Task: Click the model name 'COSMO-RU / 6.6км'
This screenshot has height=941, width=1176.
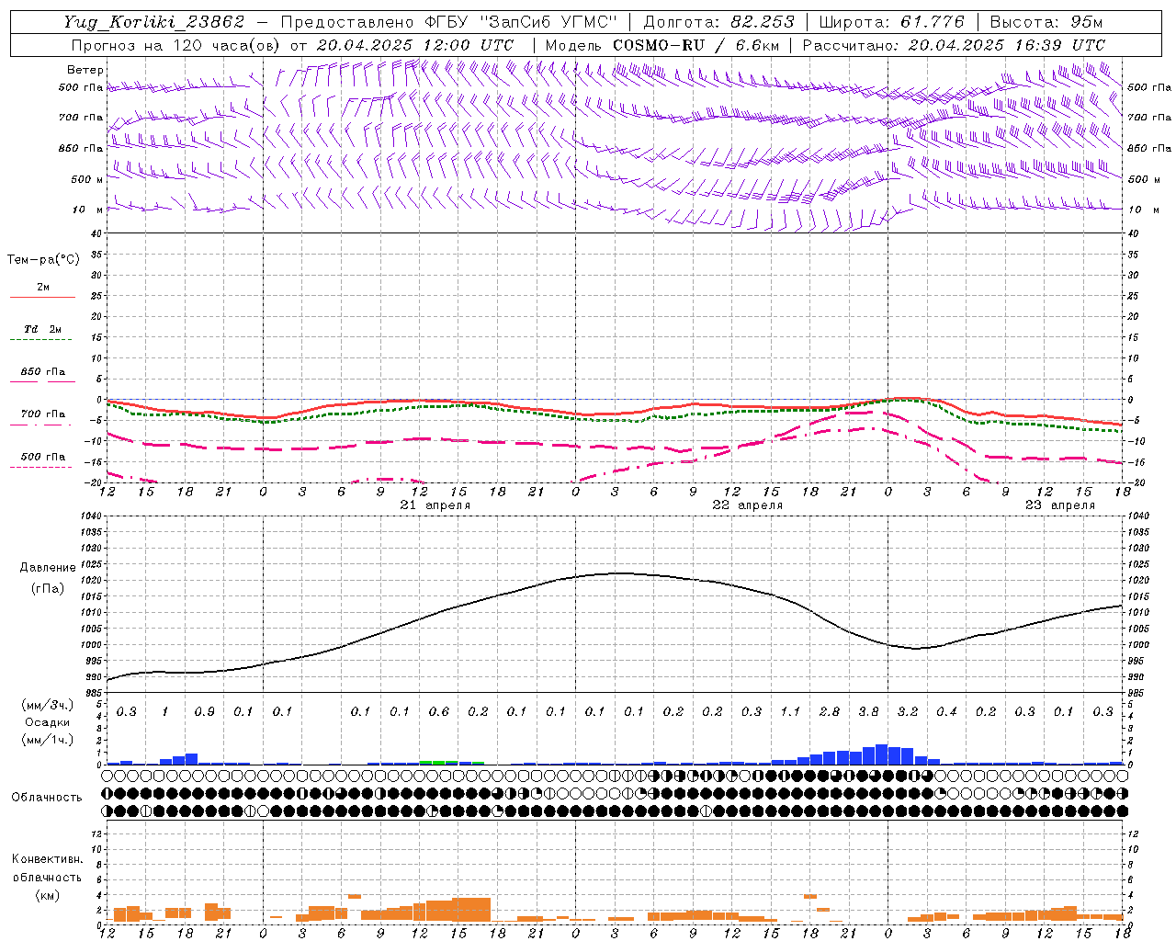Action: pos(696,45)
